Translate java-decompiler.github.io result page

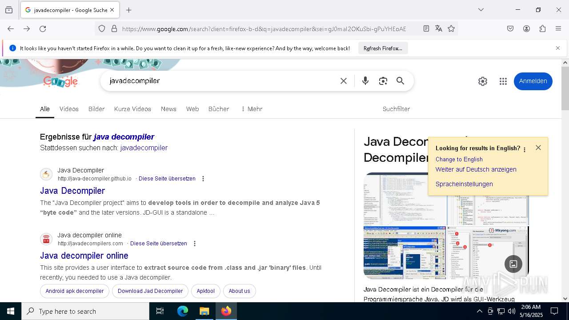167,179
